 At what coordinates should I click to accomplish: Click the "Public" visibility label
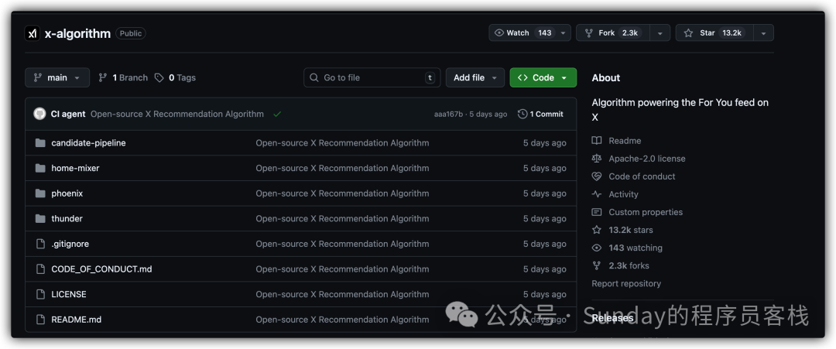[131, 33]
